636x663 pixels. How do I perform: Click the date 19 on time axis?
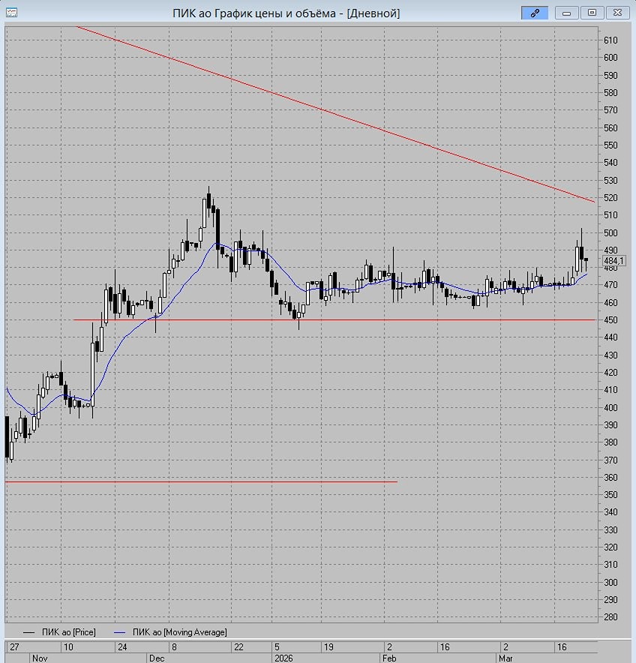click(328, 647)
